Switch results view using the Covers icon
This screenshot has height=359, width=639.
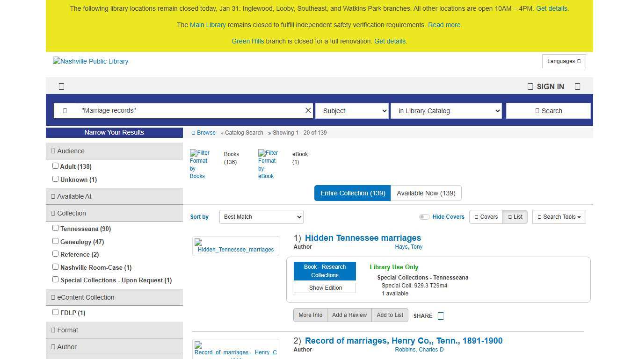[x=486, y=216]
